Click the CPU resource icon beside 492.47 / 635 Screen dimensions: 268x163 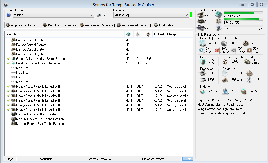click(x=218, y=15)
